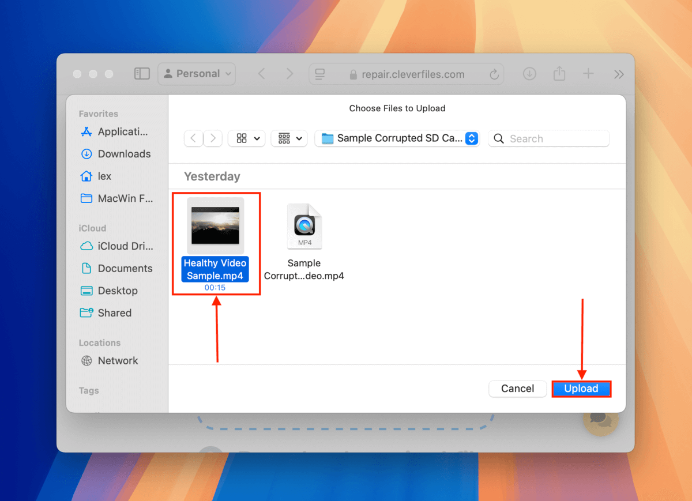Go forward in the file dialog
This screenshot has height=501, width=692.
click(x=213, y=138)
